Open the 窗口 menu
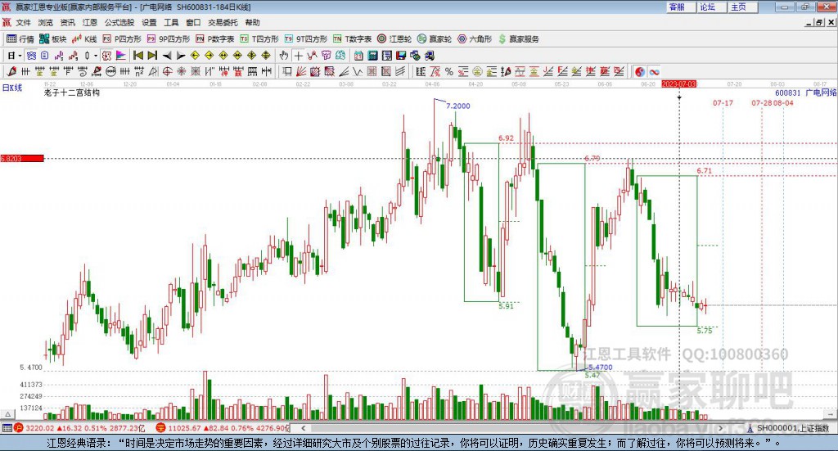Screen dimensions: 838x451 (193, 22)
